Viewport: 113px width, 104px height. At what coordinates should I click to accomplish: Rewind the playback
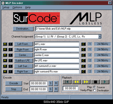pos(76,82)
